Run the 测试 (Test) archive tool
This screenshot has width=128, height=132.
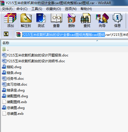point(41,20)
